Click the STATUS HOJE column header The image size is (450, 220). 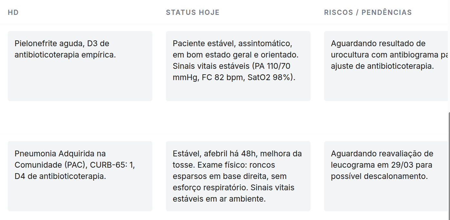coord(192,13)
